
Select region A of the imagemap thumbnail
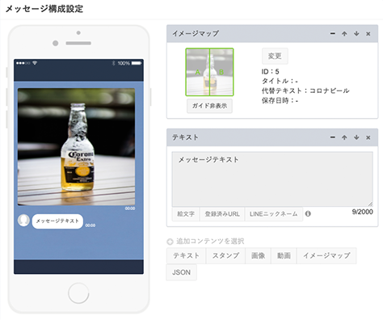197,72
